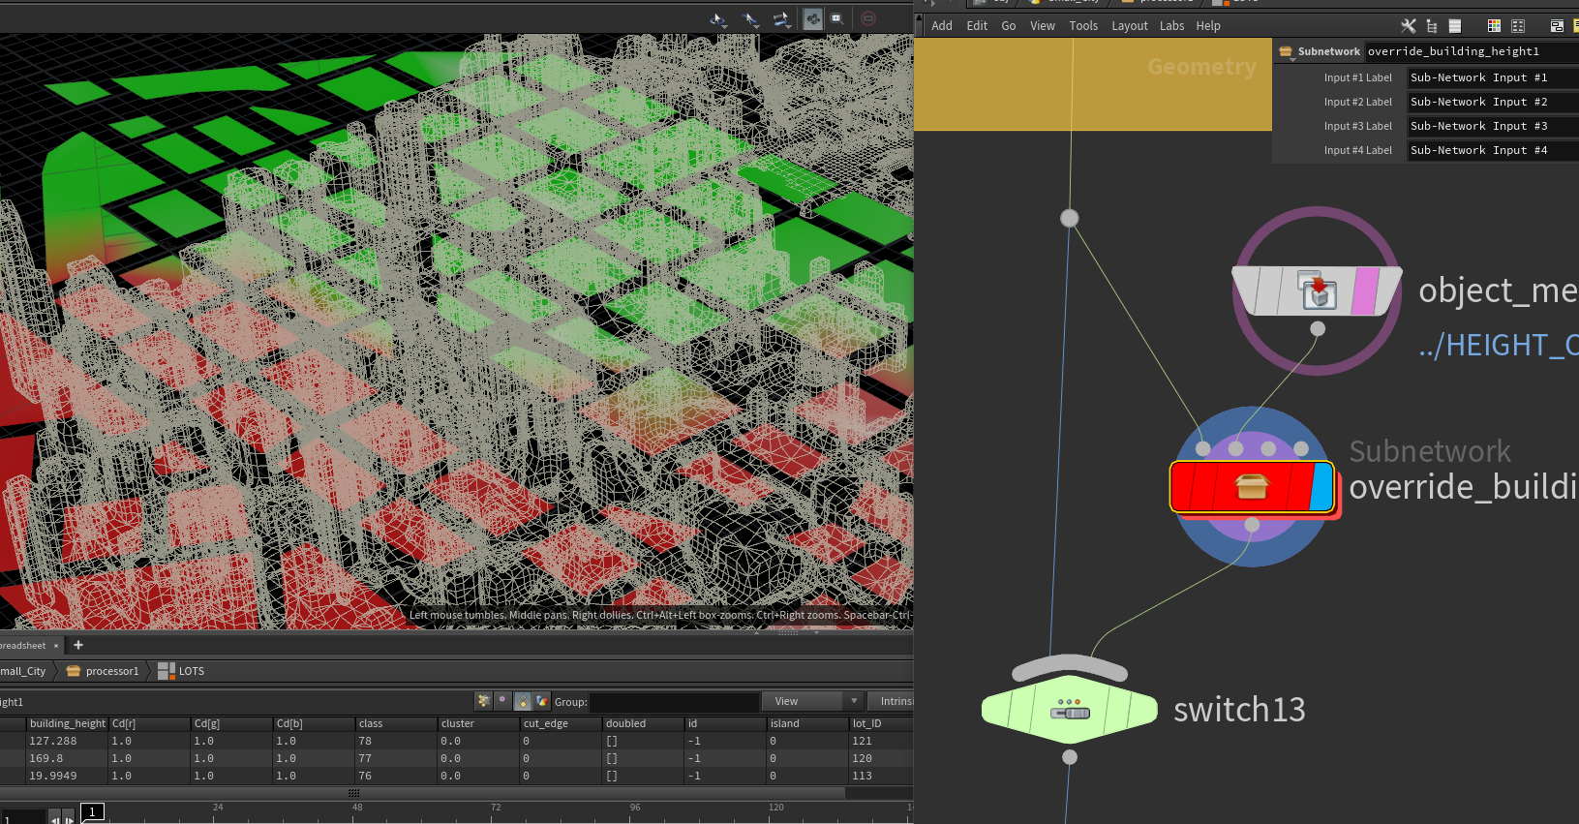This screenshot has width=1579, height=824.
Task: Click the red disabled circle viewport icon
Action: (867, 18)
